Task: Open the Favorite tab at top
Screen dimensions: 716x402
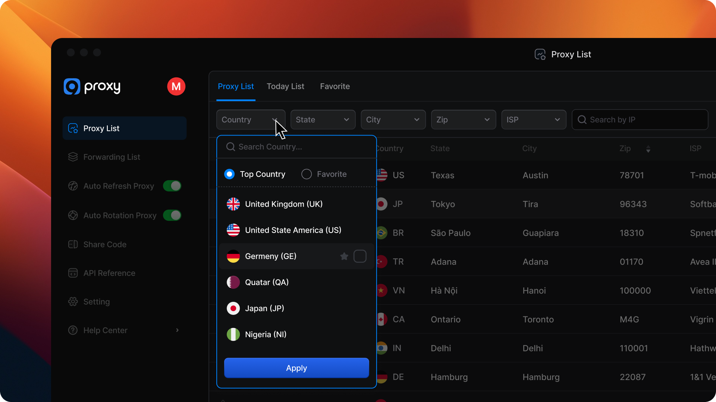Action: (335, 86)
